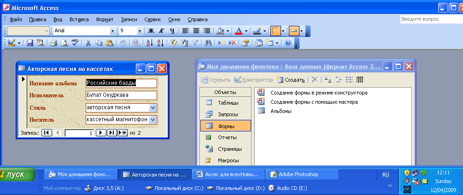Viewport: 463px width, 195px height.
Task: Filter by selection icon
Action: click(x=174, y=43)
